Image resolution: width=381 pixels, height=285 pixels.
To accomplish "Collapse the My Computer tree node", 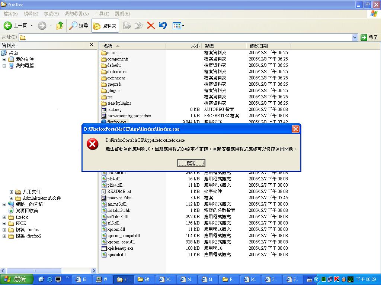I will point(4,66).
